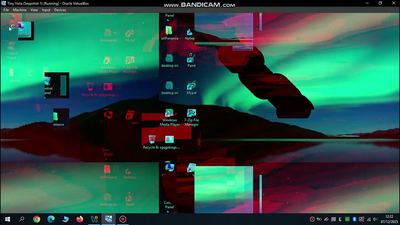Open the Input menu

pos(46,10)
